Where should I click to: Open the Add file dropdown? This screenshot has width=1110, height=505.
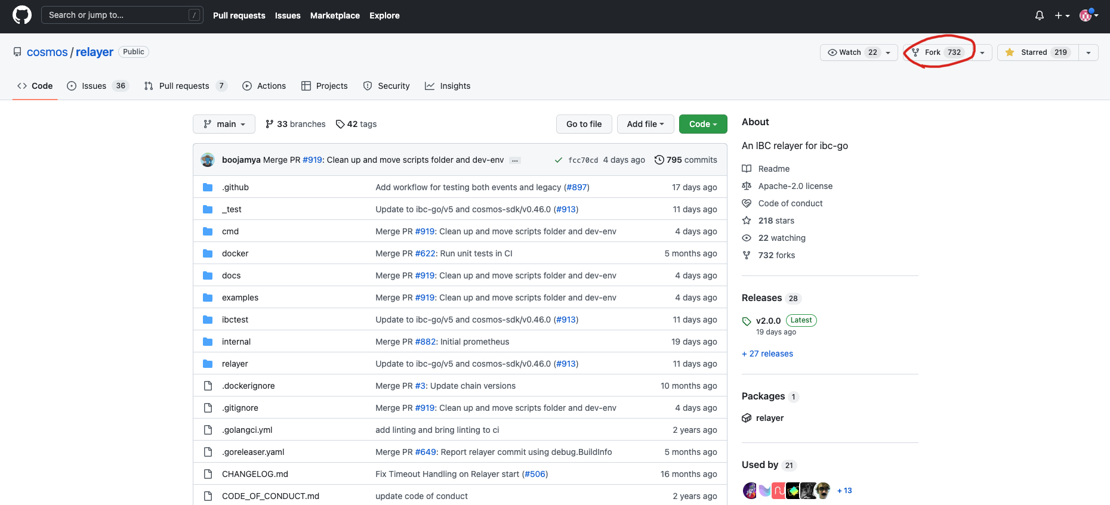tap(645, 124)
